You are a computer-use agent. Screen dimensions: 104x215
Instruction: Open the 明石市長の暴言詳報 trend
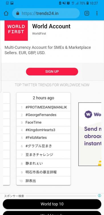click(41, 172)
